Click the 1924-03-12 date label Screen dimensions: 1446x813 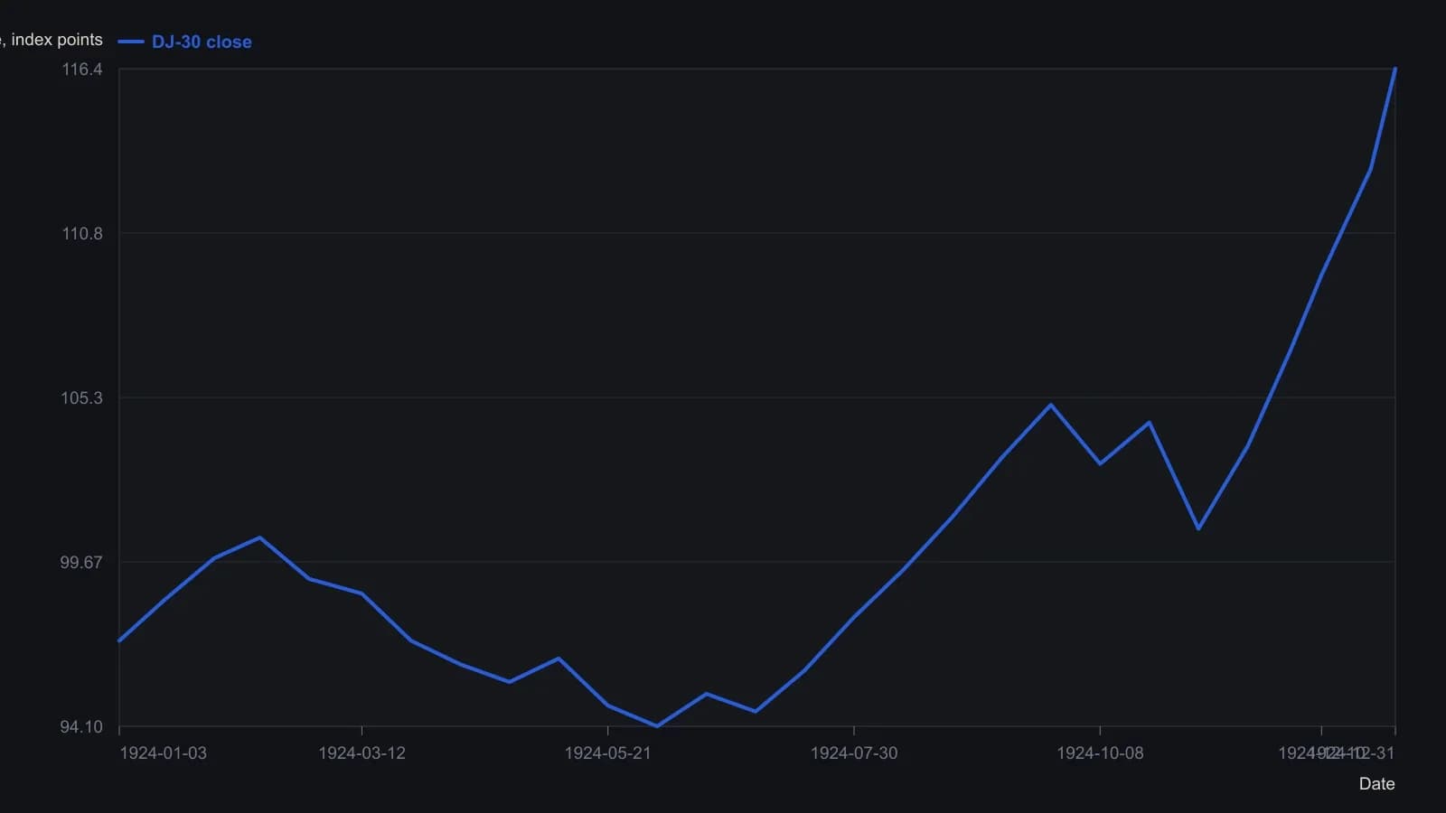(x=361, y=753)
